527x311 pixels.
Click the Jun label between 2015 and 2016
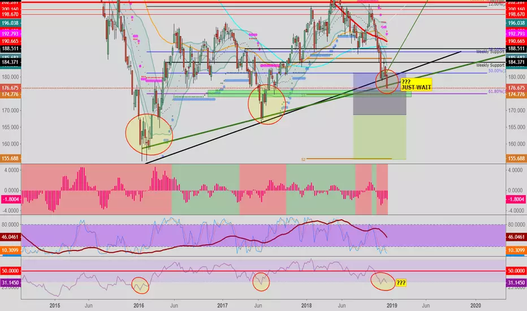click(x=89, y=305)
